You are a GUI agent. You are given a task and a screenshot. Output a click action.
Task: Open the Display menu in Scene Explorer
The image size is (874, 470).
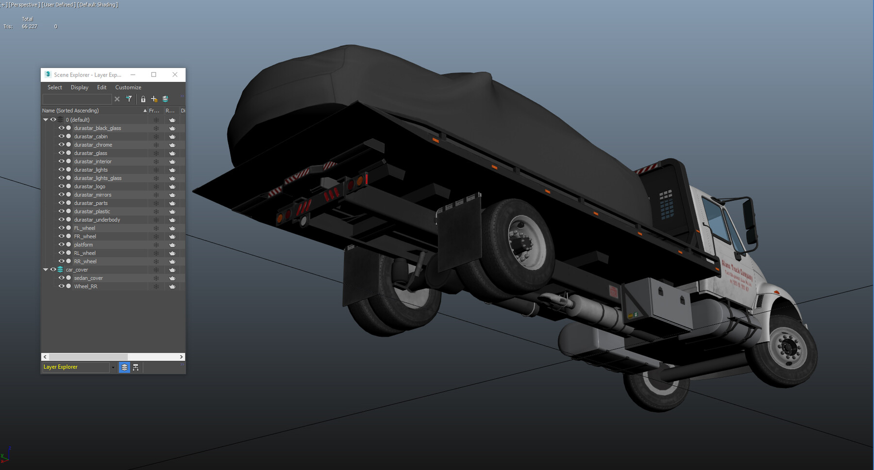(80, 87)
